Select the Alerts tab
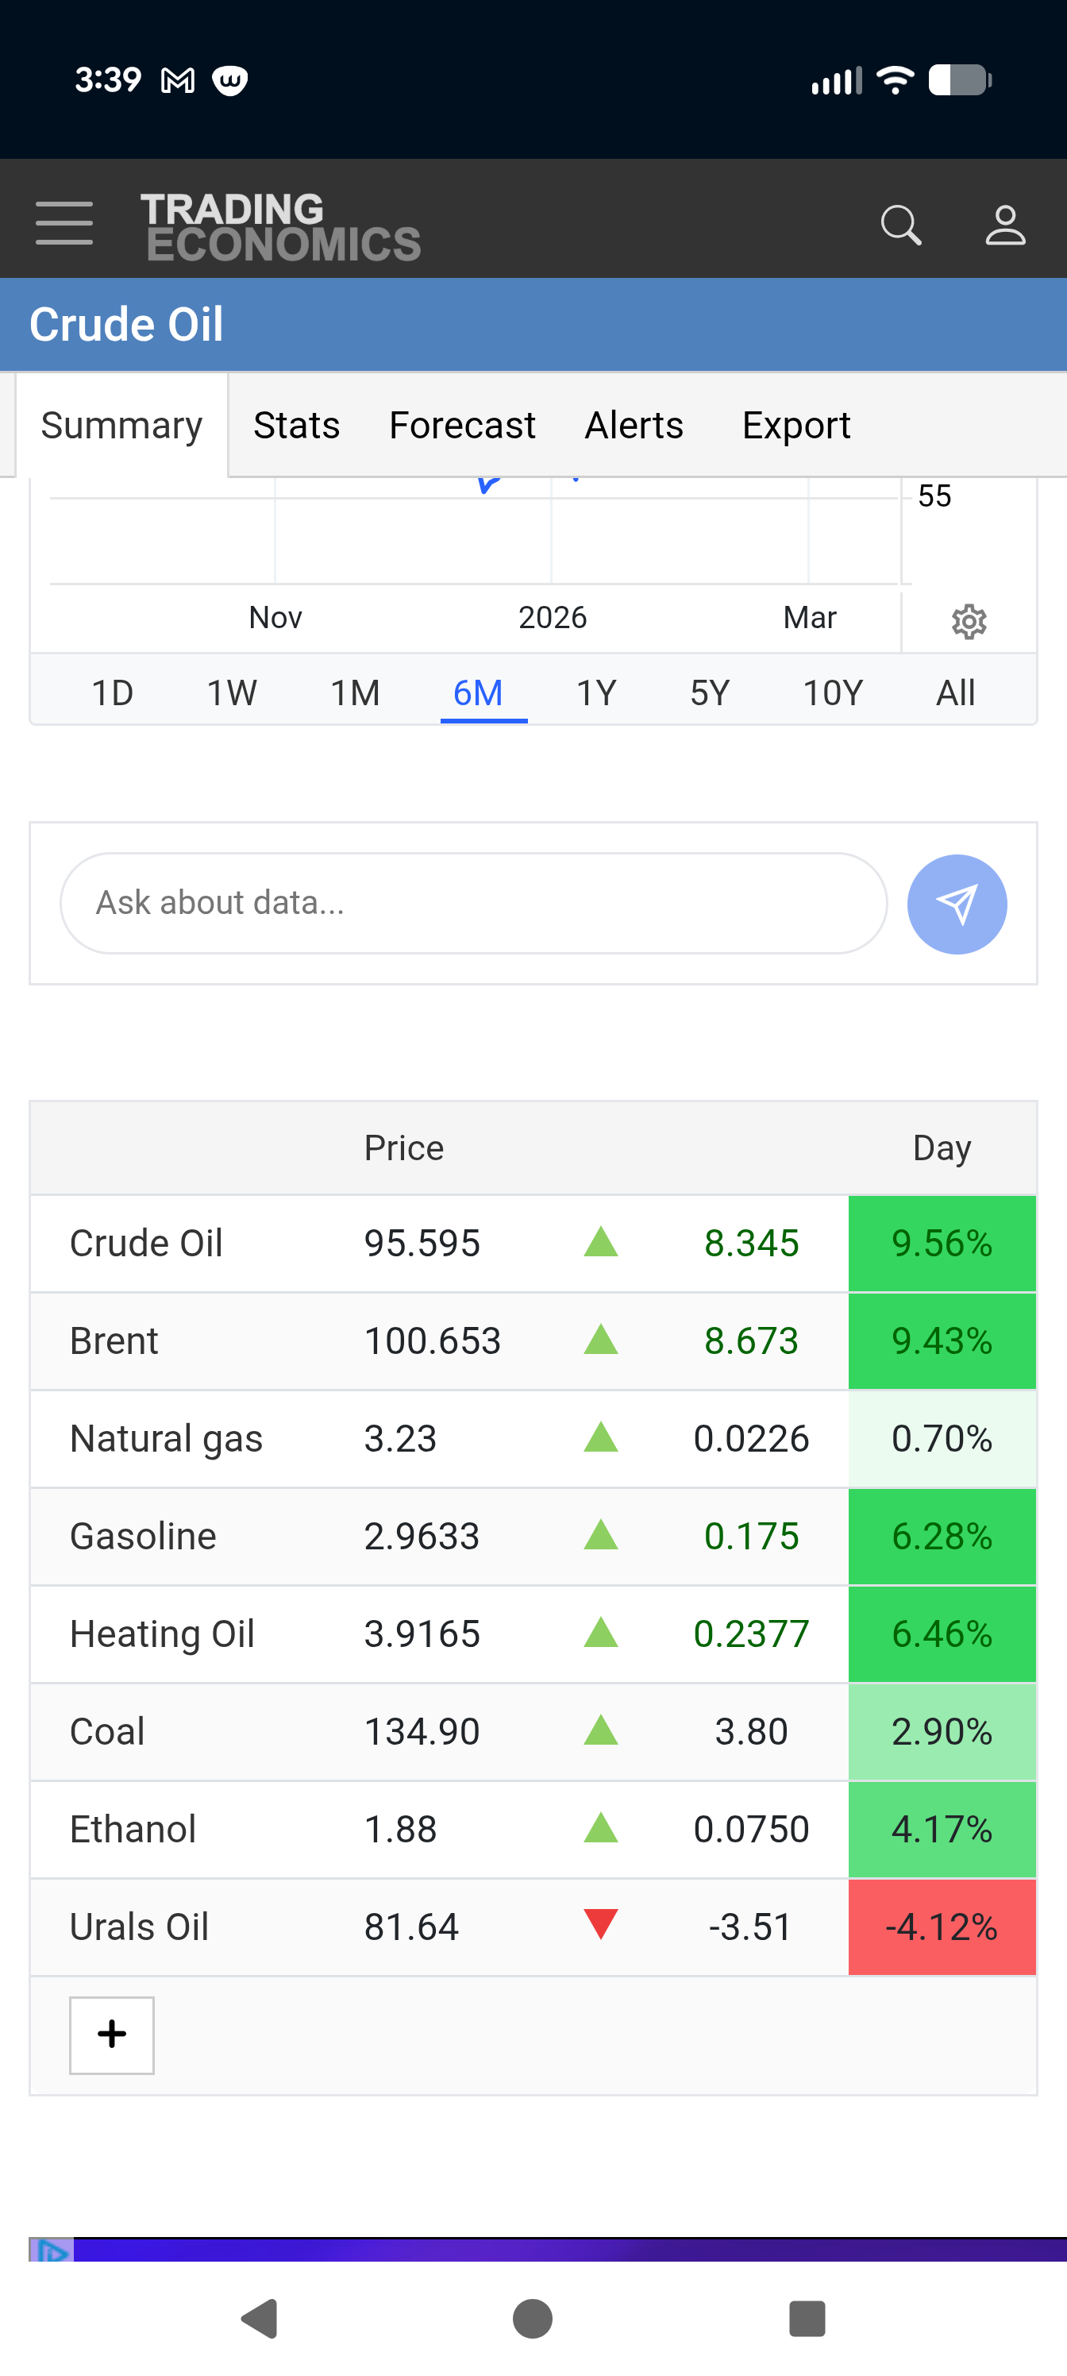 click(634, 426)
